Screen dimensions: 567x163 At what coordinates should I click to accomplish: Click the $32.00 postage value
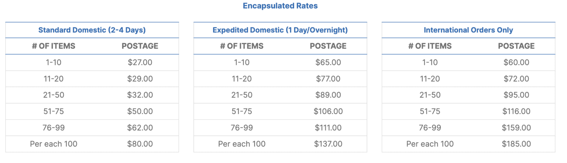point(140,95)
